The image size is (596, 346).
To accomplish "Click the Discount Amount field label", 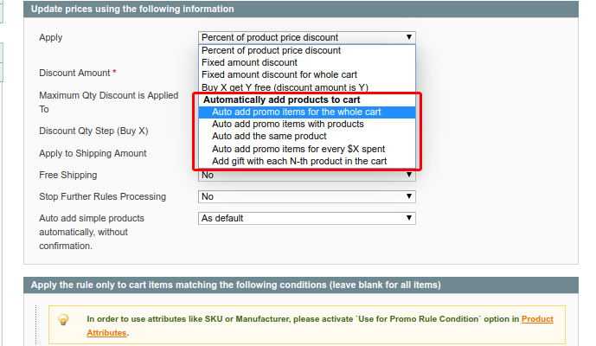I will coord(74,74).
